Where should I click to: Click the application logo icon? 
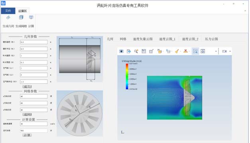(3, 3)
